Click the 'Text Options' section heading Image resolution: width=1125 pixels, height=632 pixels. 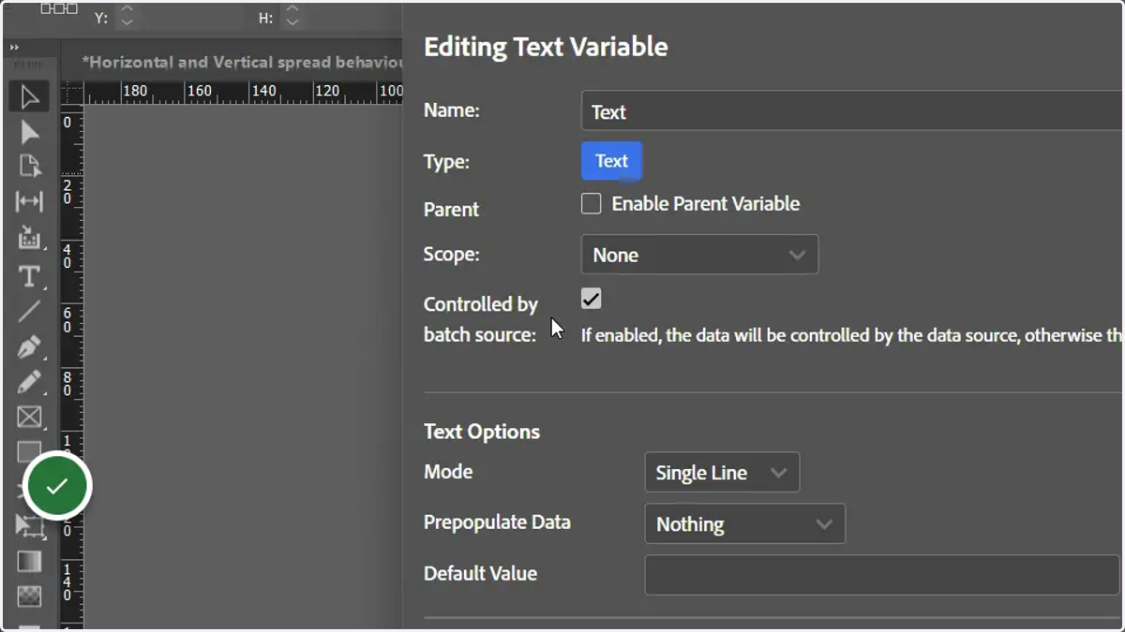[x=482, y=432]
